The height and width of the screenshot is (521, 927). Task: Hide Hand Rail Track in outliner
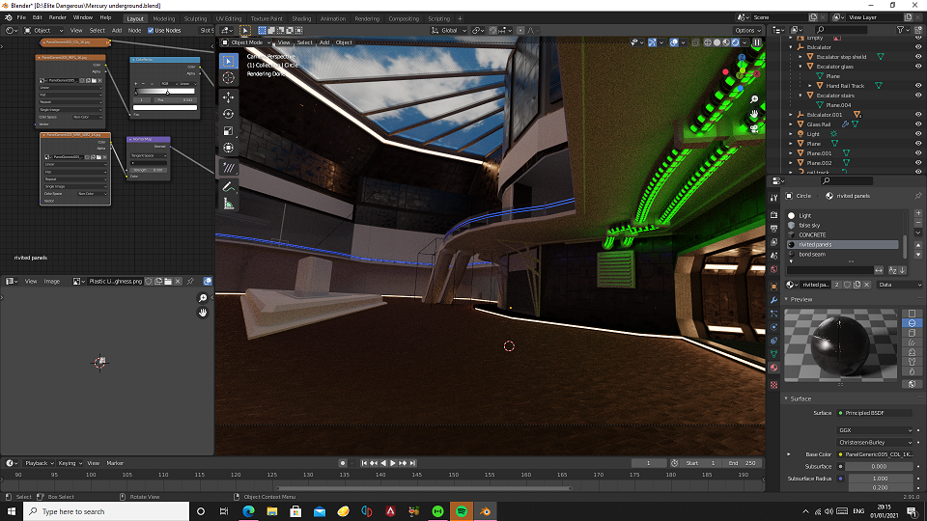tap(918, 86)
